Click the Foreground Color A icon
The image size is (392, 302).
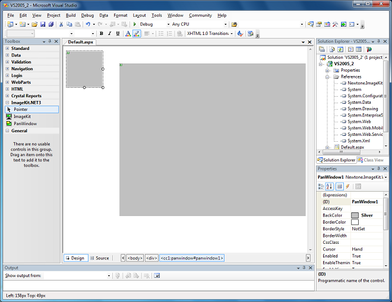[x=128, y=33]
